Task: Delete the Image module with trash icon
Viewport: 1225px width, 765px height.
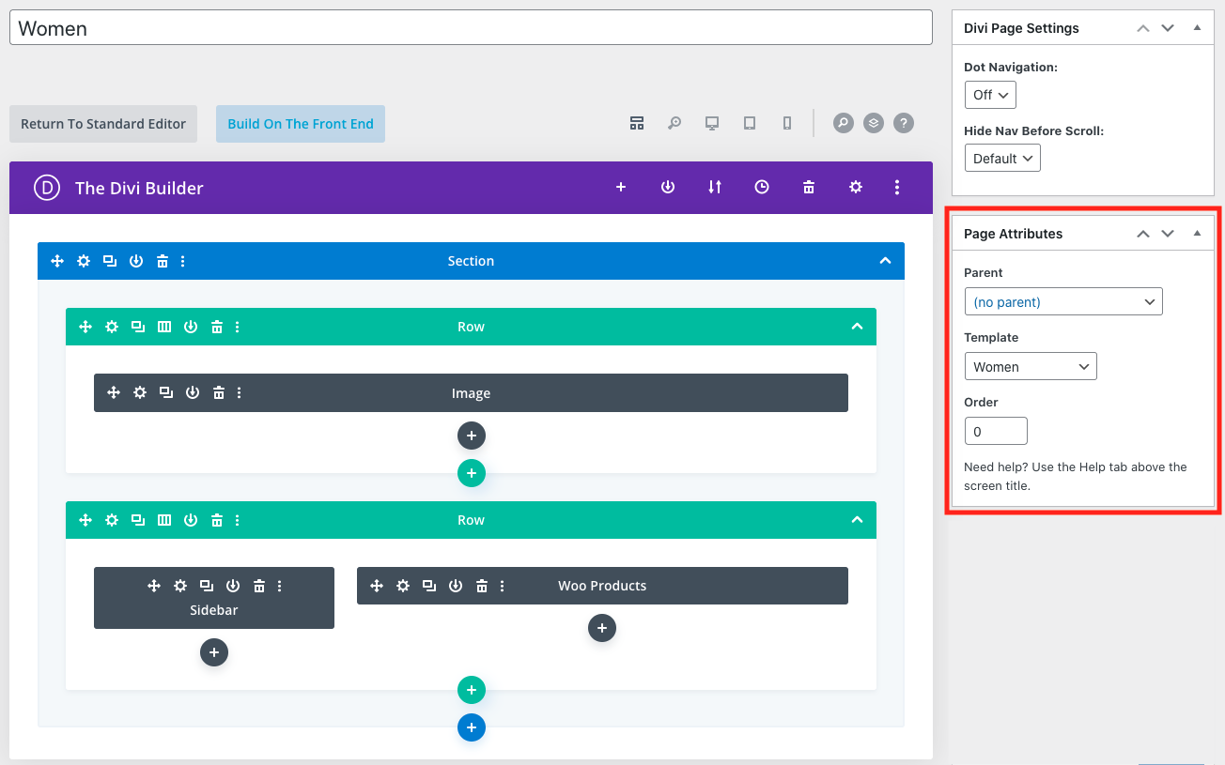Action: click(x=219, y=392)
